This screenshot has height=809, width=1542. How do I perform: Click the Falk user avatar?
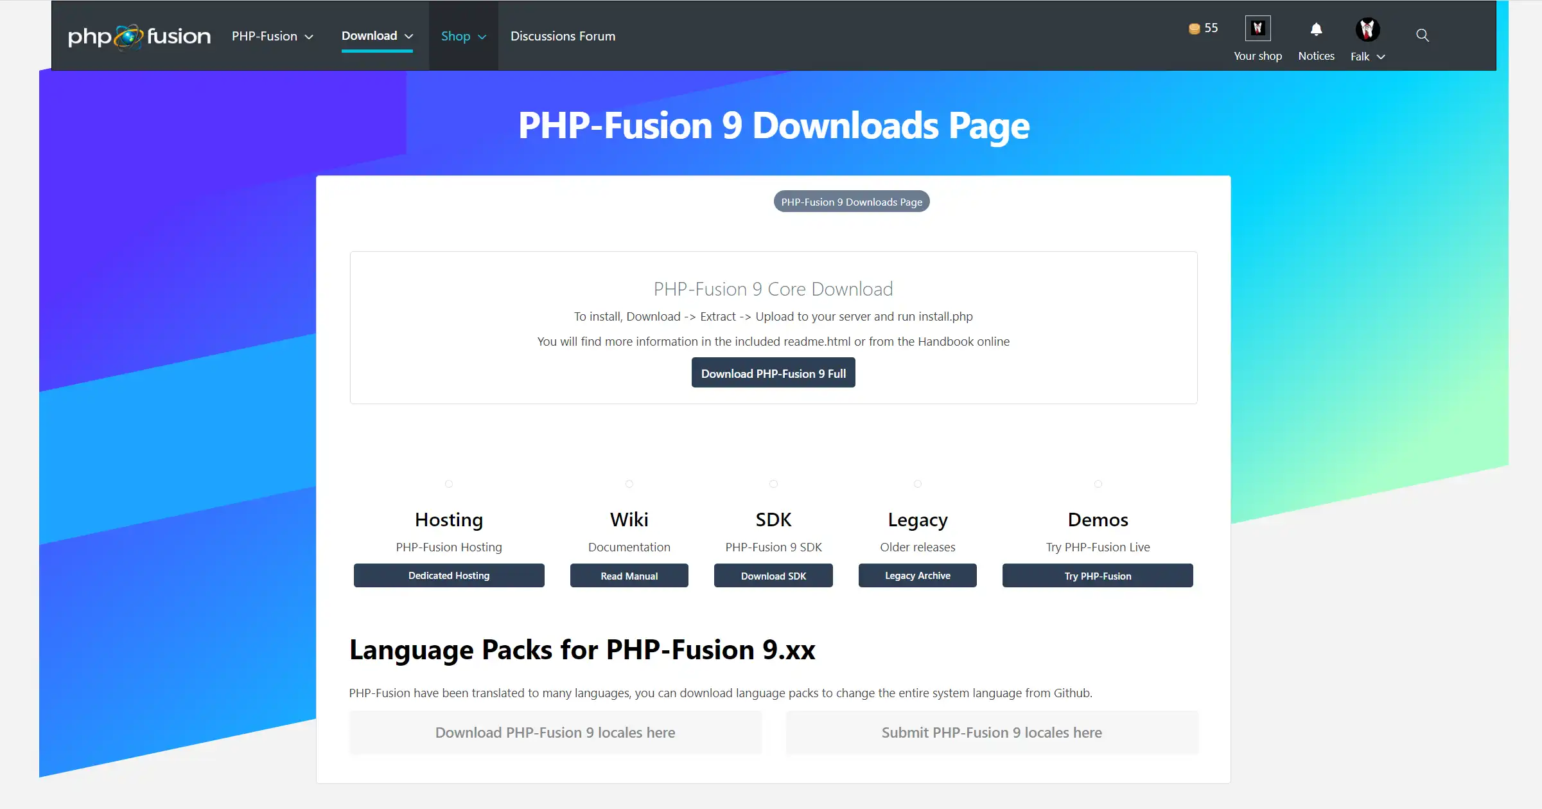pos(1367,29)
